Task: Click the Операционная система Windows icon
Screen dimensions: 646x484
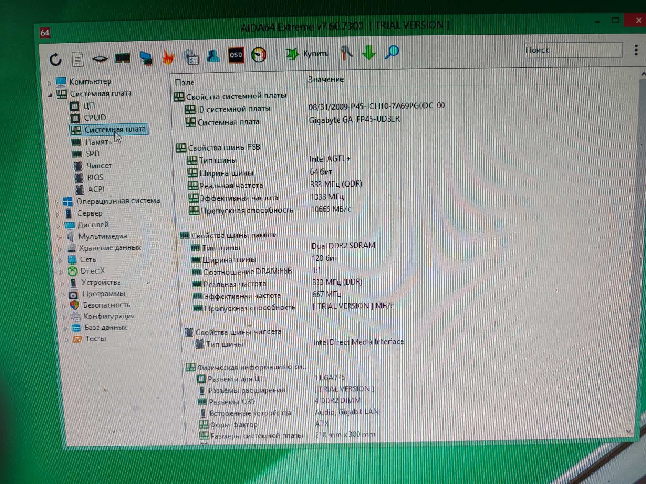Action: click(x=68, y=202)
